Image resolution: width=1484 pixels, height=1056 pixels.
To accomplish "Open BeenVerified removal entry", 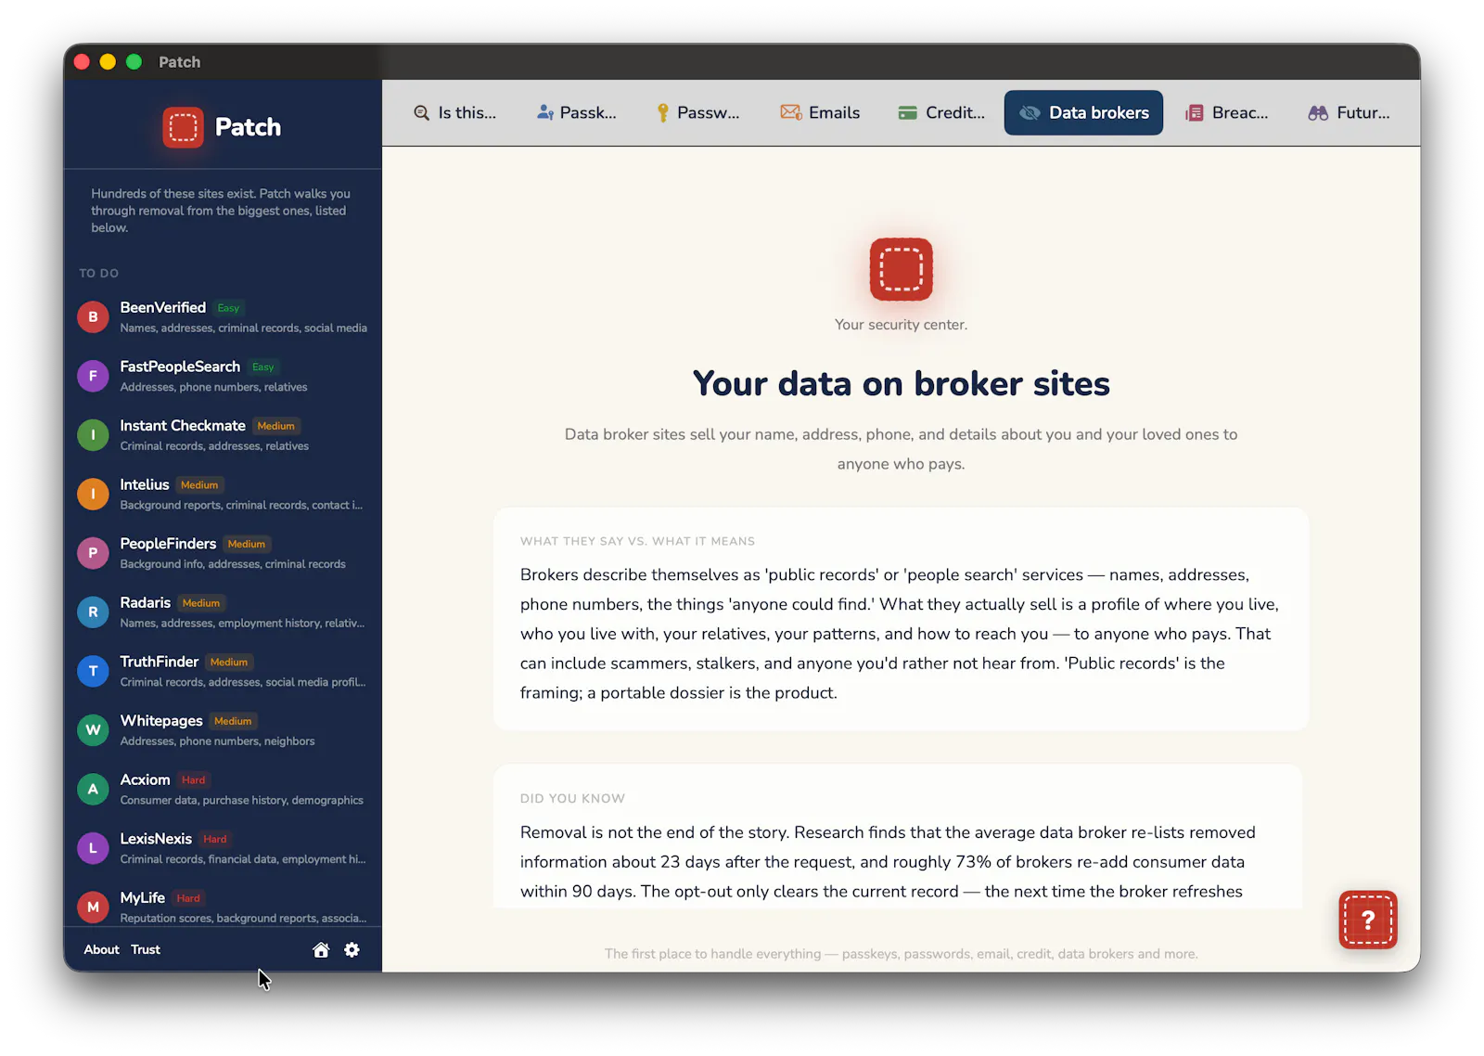I will [x=223, y=316].
